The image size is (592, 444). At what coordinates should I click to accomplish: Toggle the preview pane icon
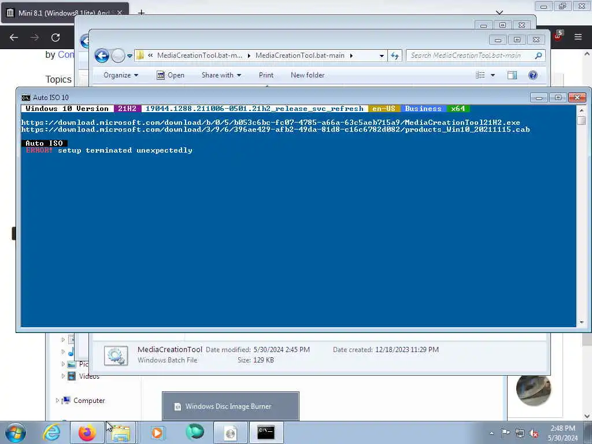click(x=512, y=75)
